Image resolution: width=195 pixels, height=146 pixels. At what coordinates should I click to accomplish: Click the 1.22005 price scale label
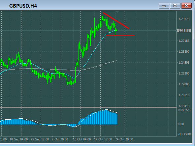click(184, 84)
